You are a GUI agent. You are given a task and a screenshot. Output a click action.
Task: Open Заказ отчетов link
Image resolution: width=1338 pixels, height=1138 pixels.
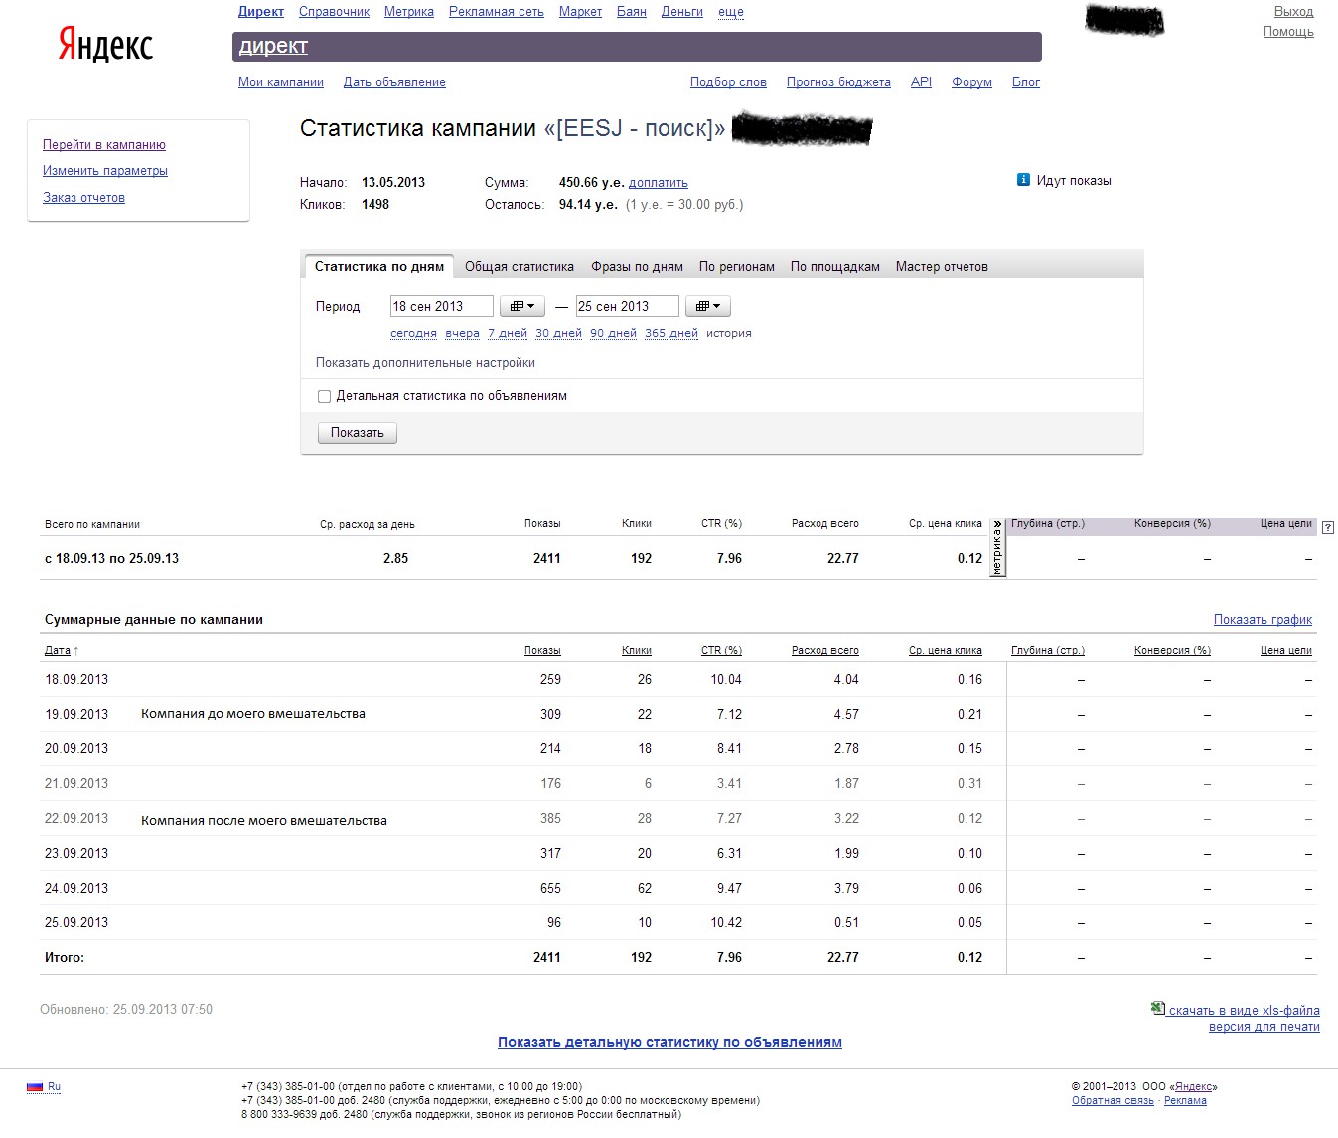[x=83, y=198]
